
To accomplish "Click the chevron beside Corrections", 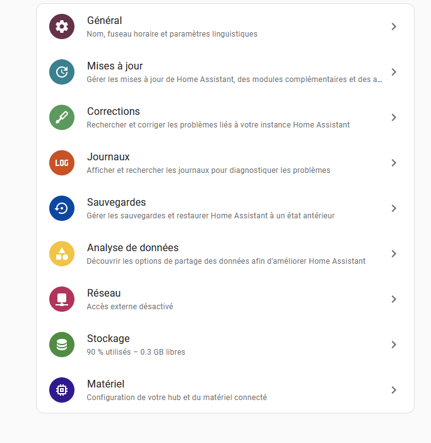I will pos(394,117).
